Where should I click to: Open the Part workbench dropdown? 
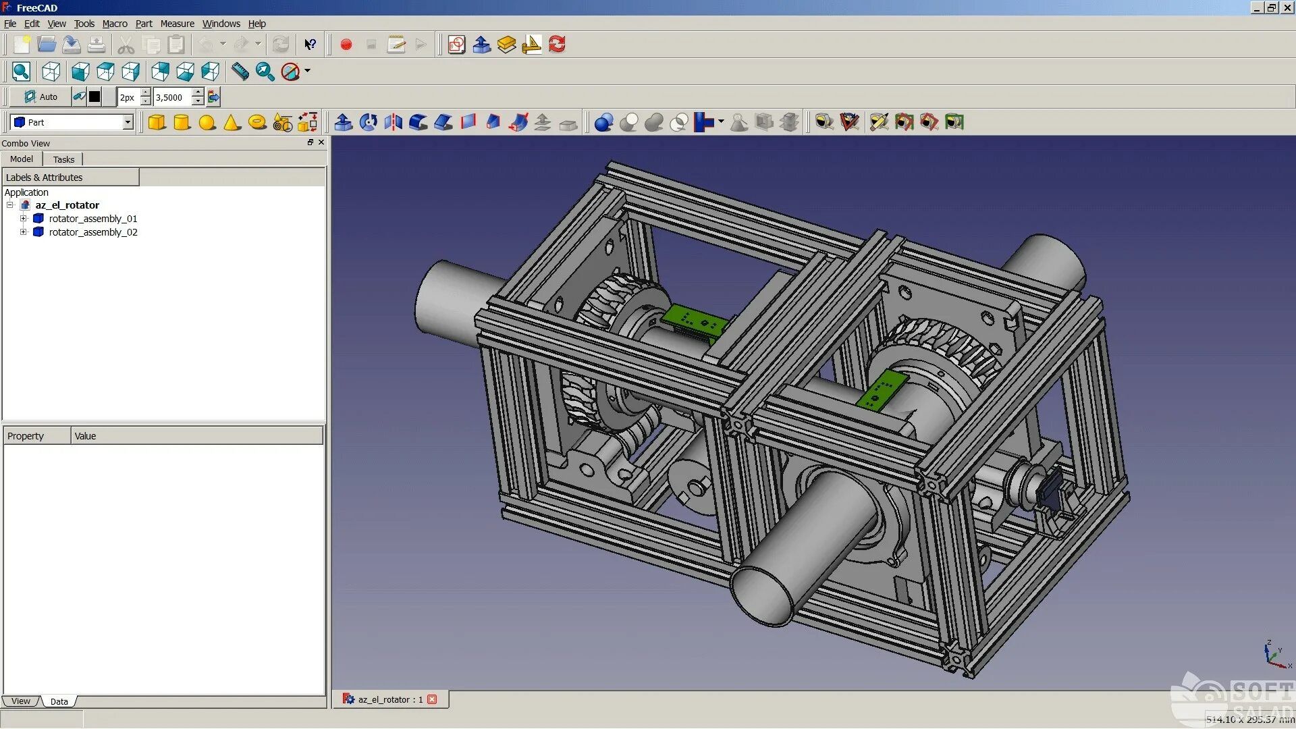coord(128,122)
